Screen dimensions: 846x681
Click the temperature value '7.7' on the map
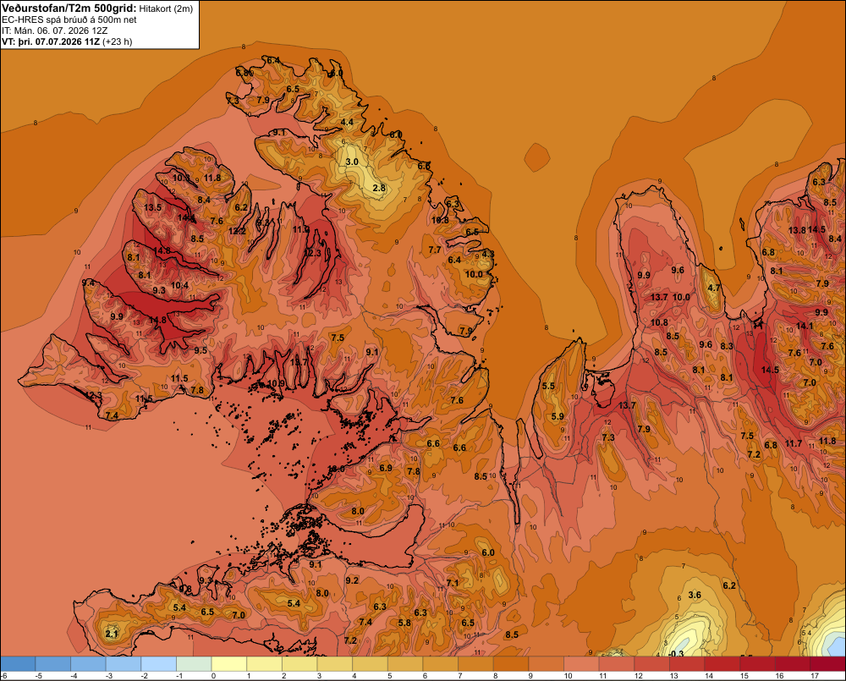click(x=434, y=250)
